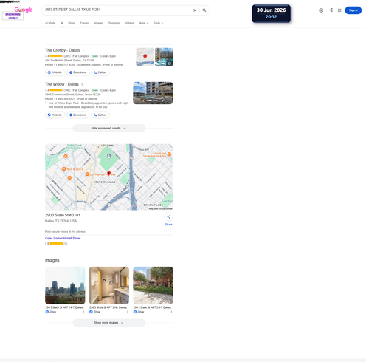Viewport: 369px width, 362px height.
Task: Click the Dallas, TX 75204, USA address line
Action: (61, 221)
